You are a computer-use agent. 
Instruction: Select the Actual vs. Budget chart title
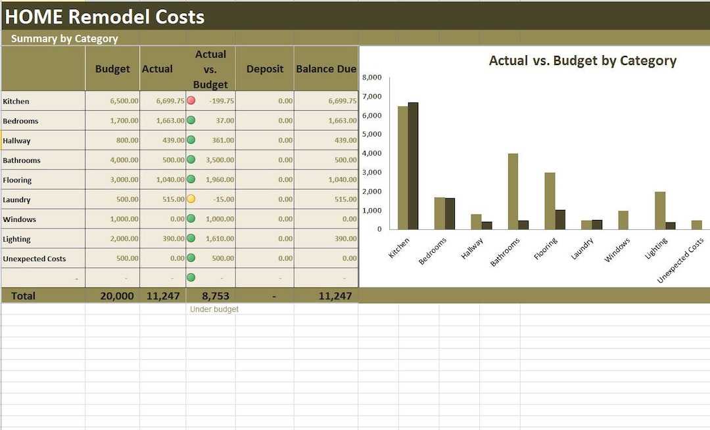[582, 60]
